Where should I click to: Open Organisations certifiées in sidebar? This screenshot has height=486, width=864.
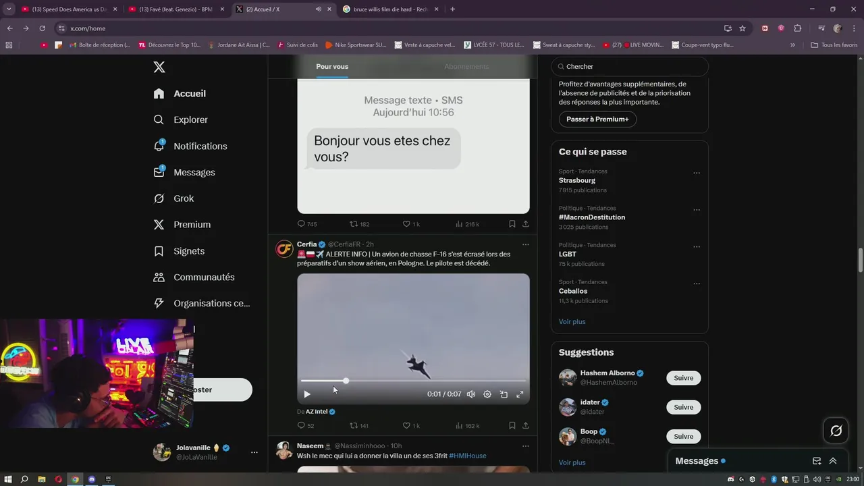pyautogui.click(x=202, y=304)
